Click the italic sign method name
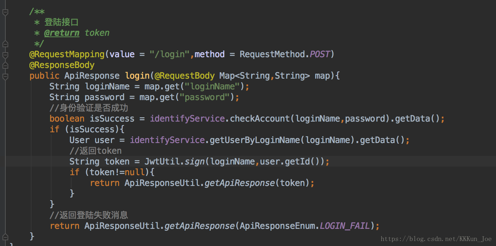The image size is (496, 246). click(x=194, y=162)
